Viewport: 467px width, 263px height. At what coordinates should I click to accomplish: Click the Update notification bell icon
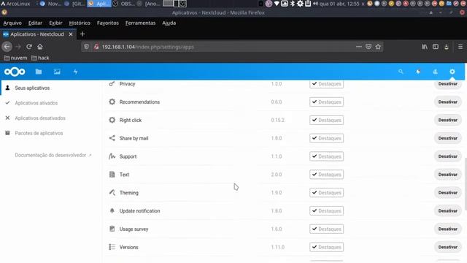click(x=112, y=211)
